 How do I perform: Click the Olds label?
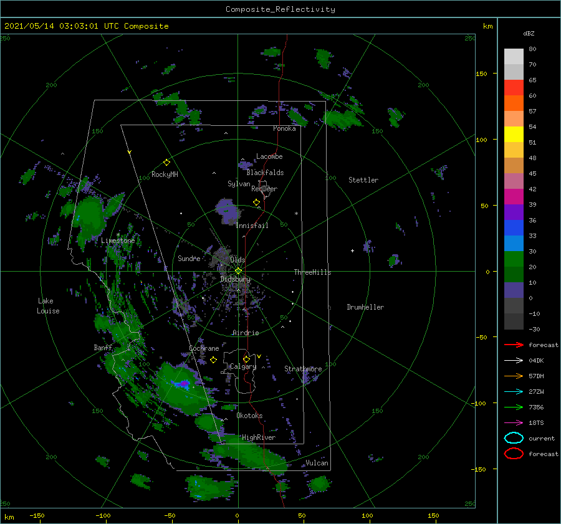tap(237, 259)
